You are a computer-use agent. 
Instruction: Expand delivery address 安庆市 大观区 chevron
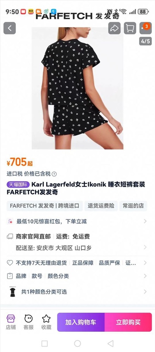pos(145,247)
